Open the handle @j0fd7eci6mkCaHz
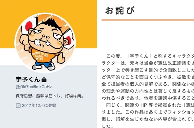The width and height of the screenshot is (194, 128). point(34,87)
